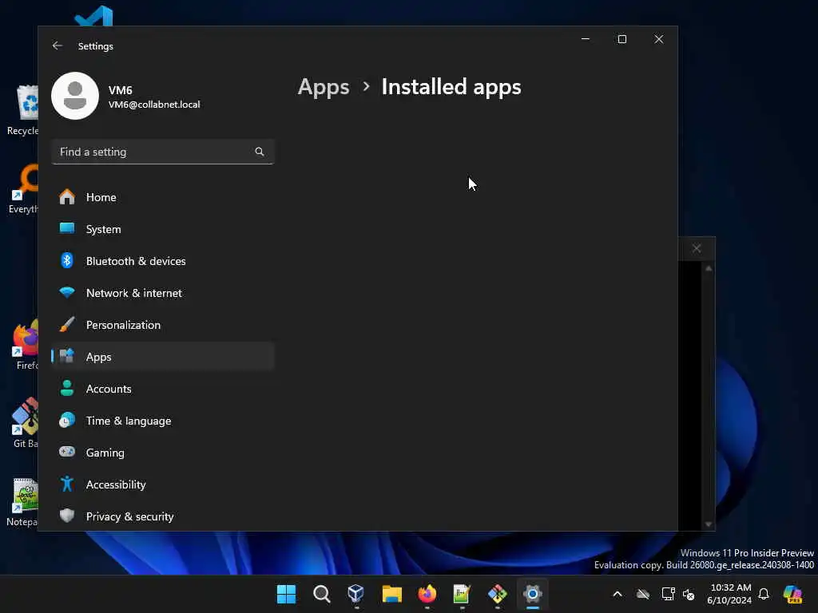Select the Everything desktop shortcut
This screenshot has height=613, width=818.
24,188
